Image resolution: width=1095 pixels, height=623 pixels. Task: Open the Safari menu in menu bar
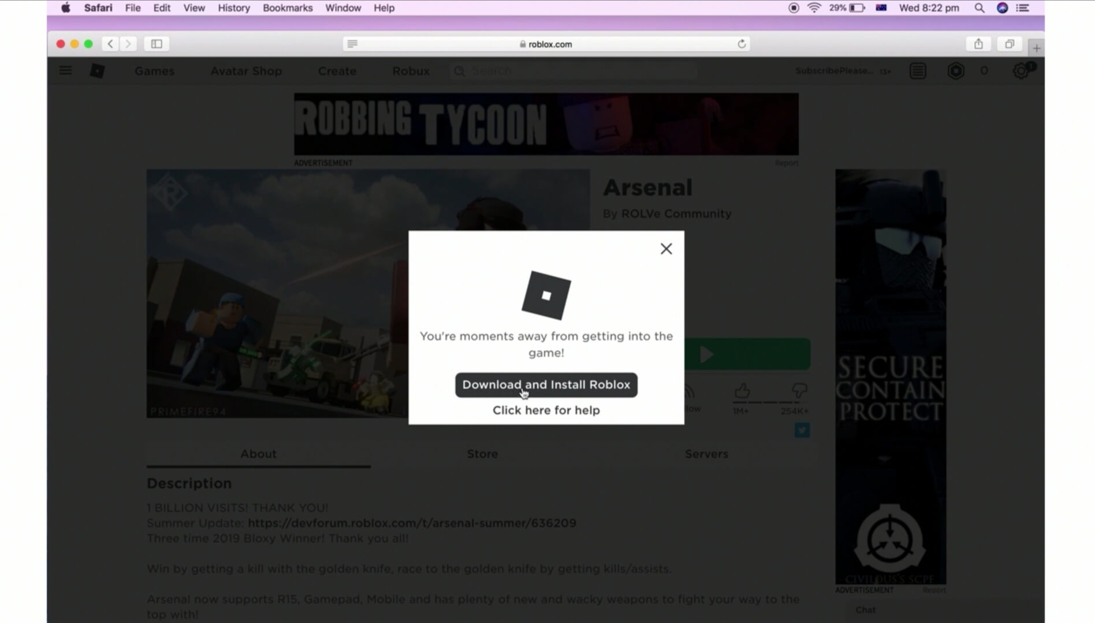[98, 8]
